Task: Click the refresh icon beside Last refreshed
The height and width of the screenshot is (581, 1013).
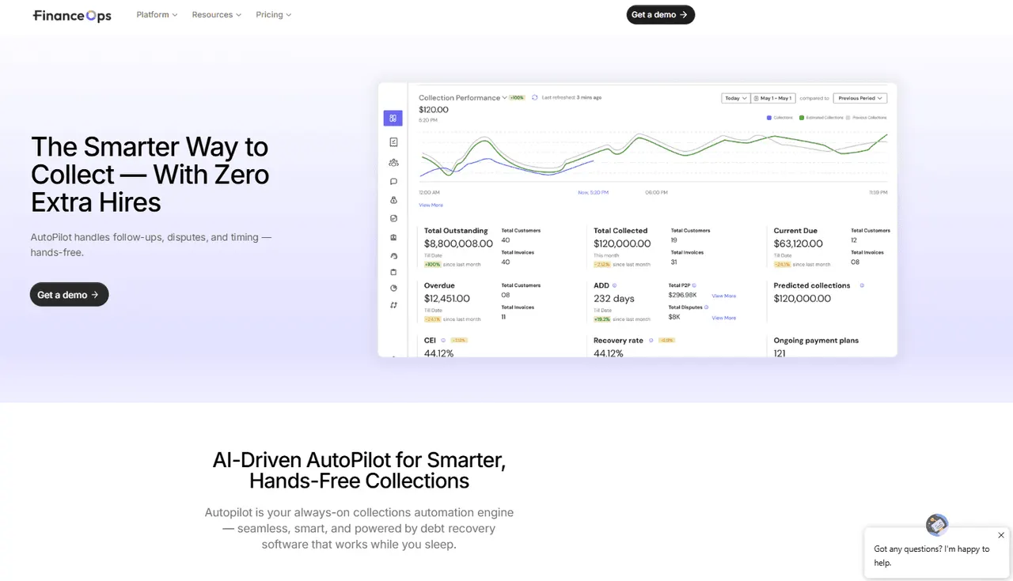Action: (535, 98)
